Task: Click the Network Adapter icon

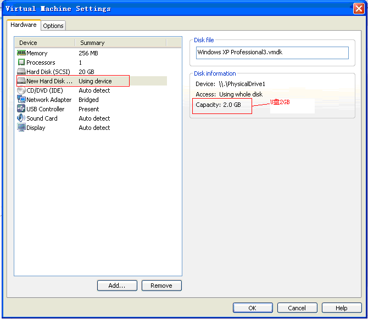Action: [x=21, y=99]
